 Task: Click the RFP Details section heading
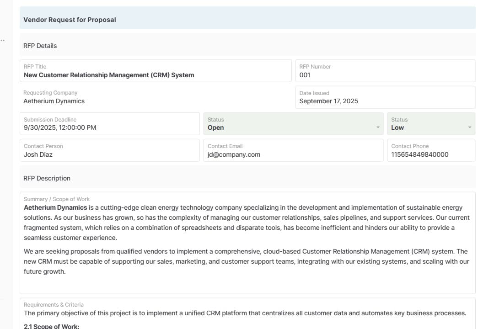point(40,46)
